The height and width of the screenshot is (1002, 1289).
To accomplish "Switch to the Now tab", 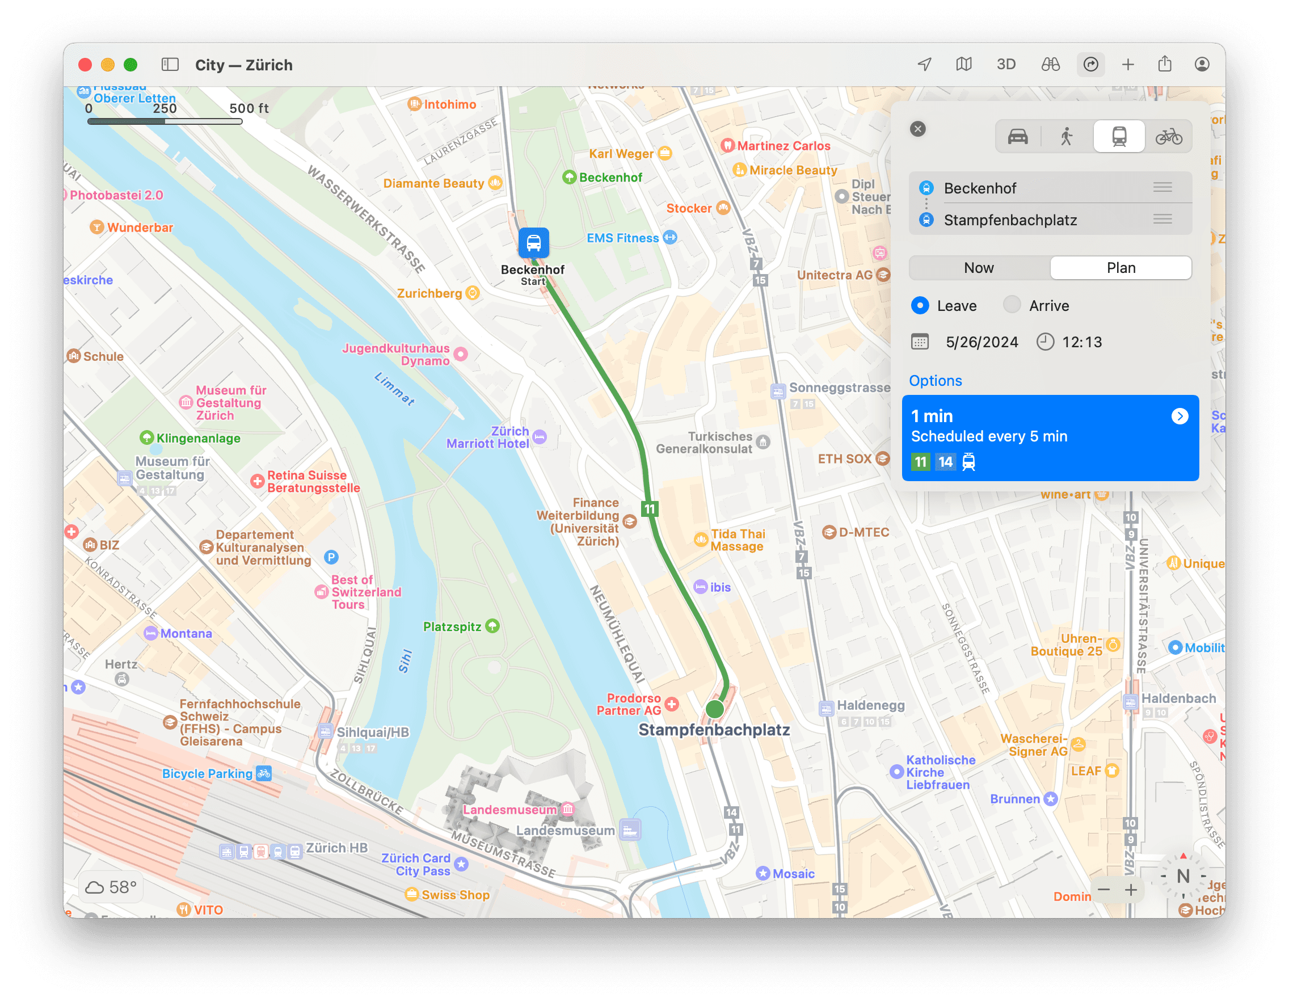I will coord(979,268).
